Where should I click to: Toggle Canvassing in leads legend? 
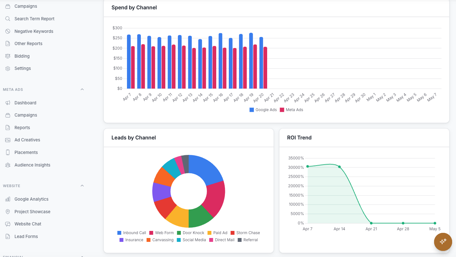pyautogui.click(x=160, y=240)
